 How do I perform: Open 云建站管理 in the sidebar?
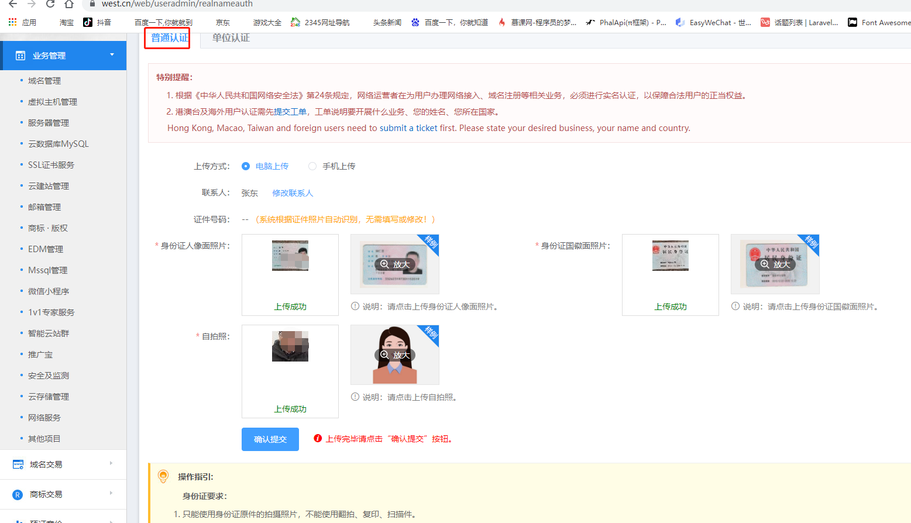pos(49,186)
